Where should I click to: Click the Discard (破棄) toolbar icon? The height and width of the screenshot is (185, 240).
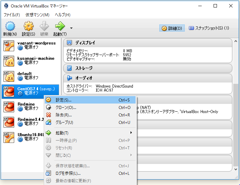pos(44,26)
